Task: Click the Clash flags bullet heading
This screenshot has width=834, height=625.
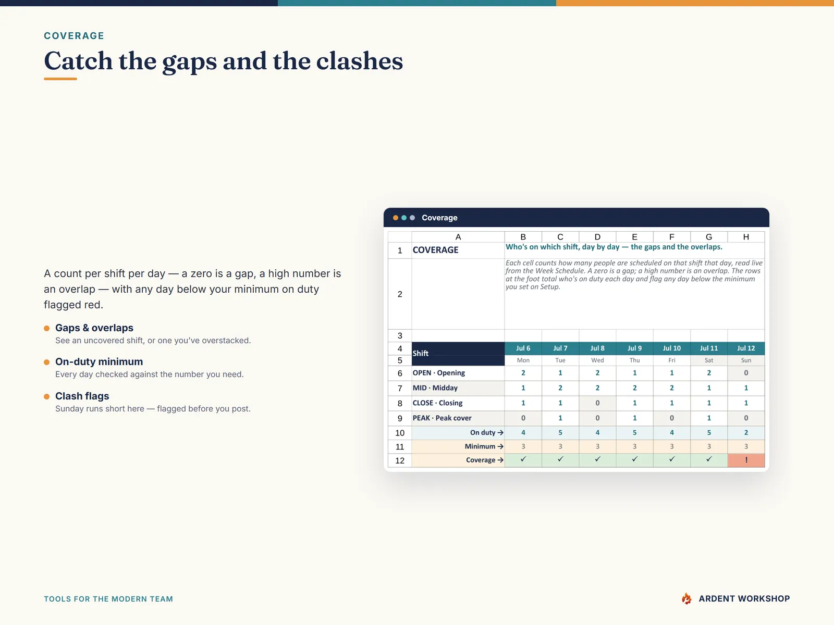Action: 82,396
